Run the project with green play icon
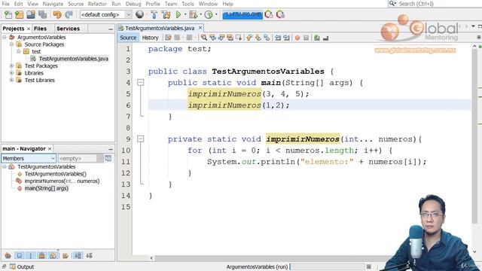The width and height of the screenshot is (482, 271). coord(178,14)
